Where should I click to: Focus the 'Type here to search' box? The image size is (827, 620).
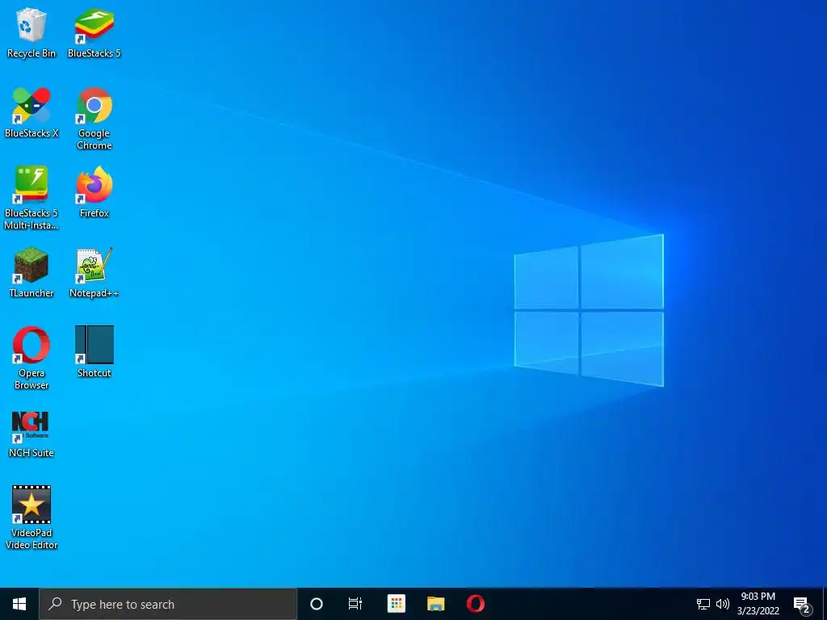(168, 604)
